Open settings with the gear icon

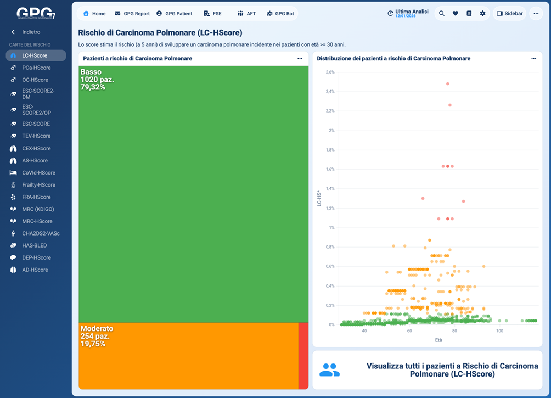[x=482, y=14]
